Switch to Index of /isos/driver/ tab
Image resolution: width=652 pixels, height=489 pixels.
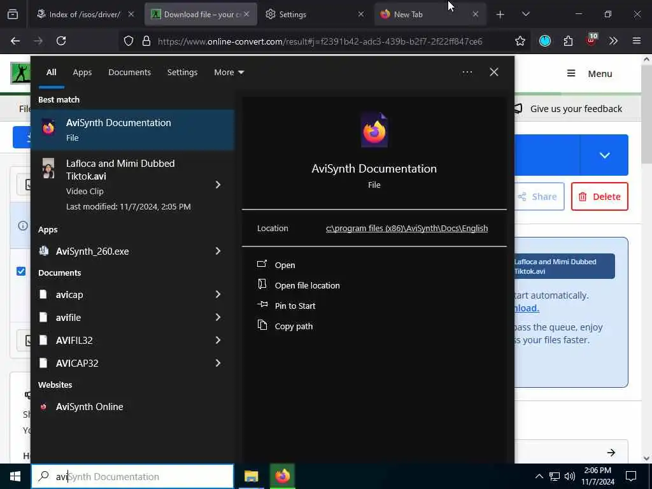coord(85,14)
